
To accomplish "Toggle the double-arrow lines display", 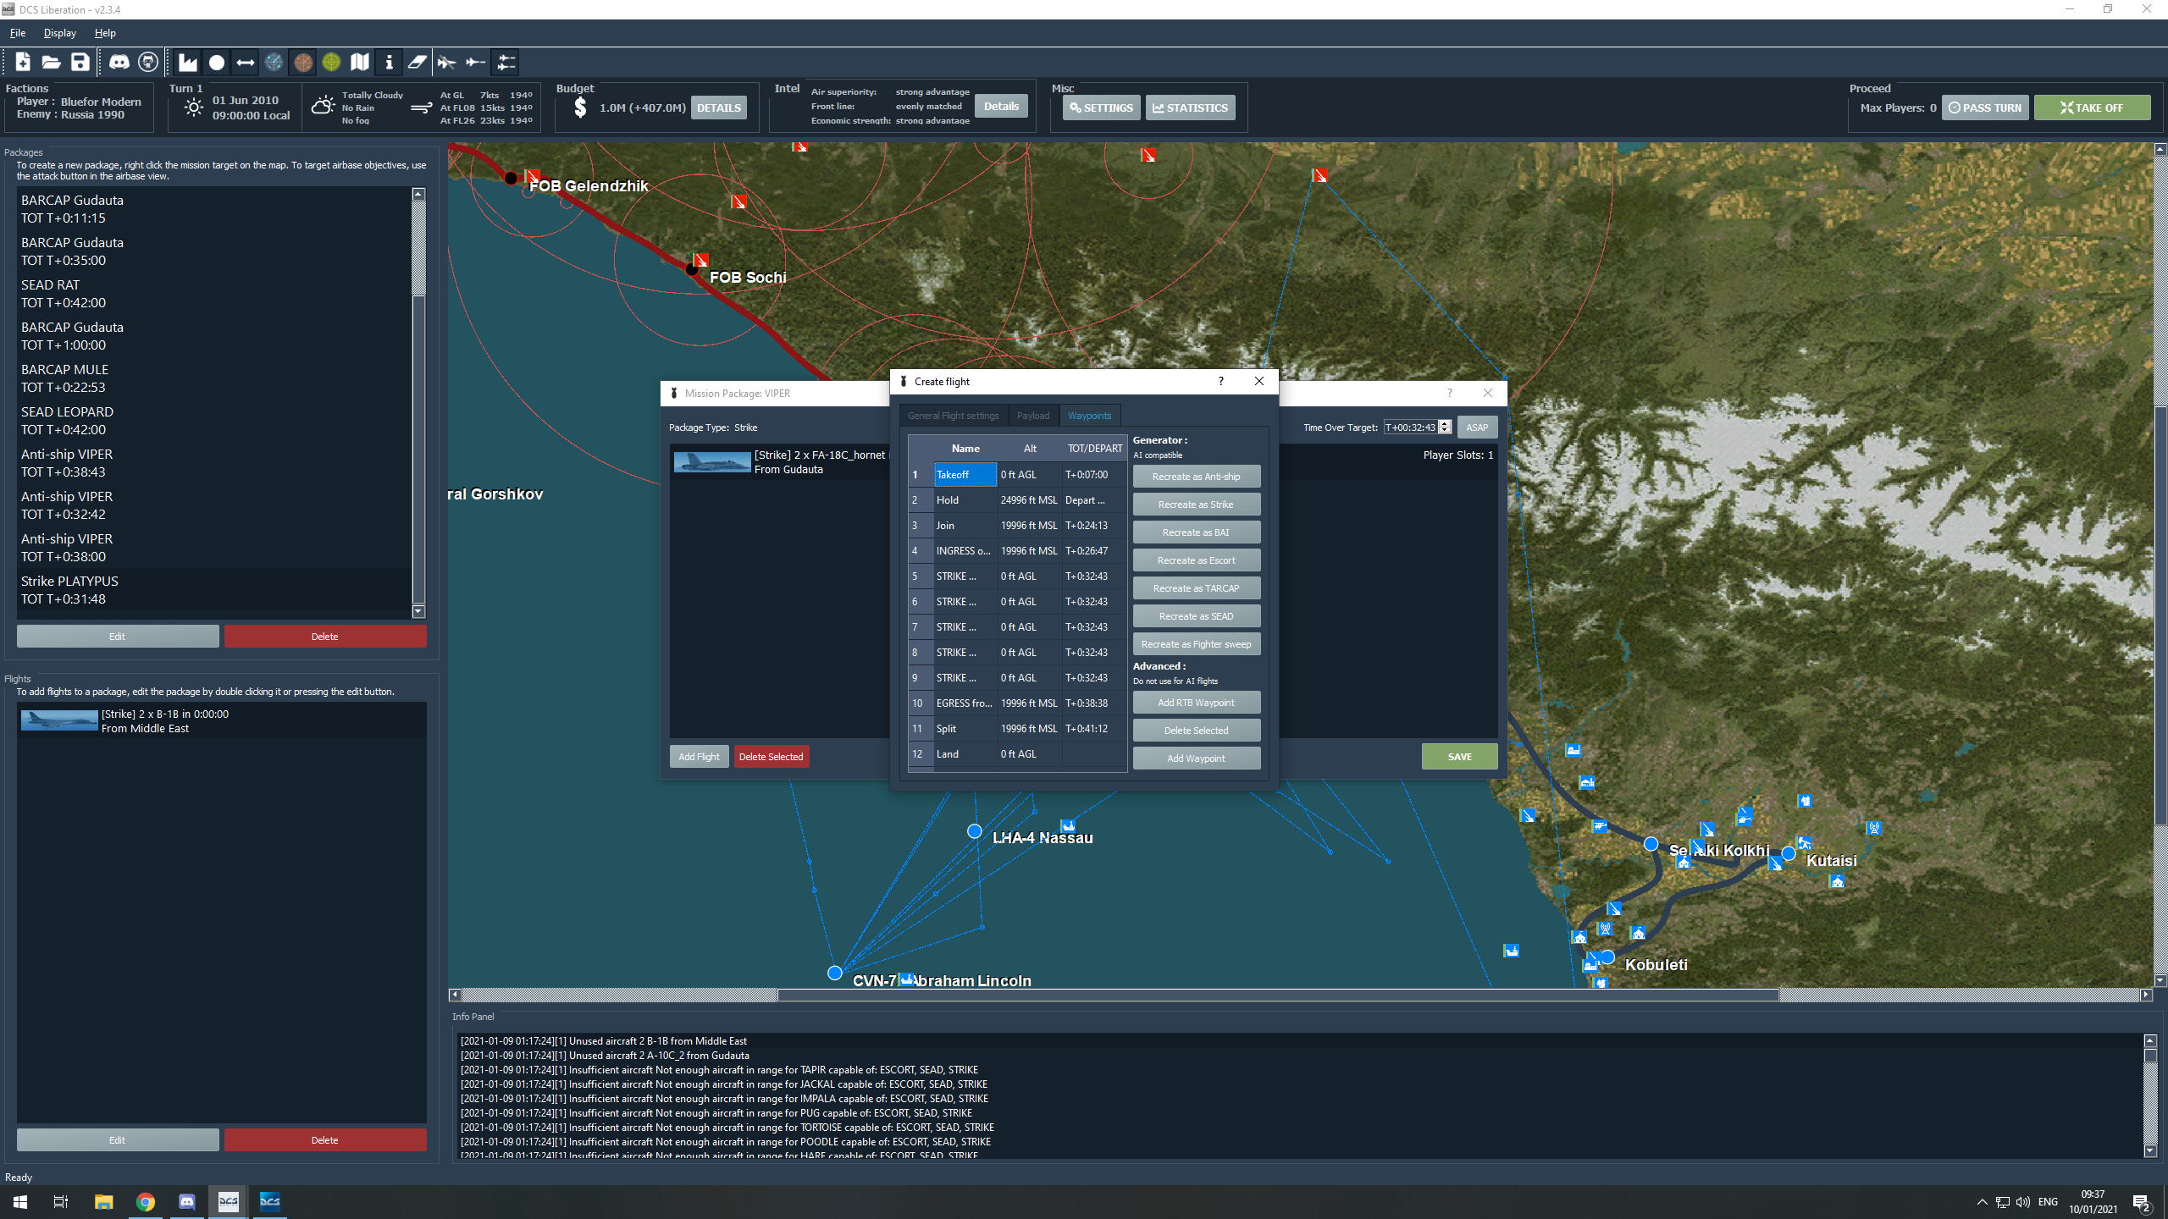I will (246, 62).
